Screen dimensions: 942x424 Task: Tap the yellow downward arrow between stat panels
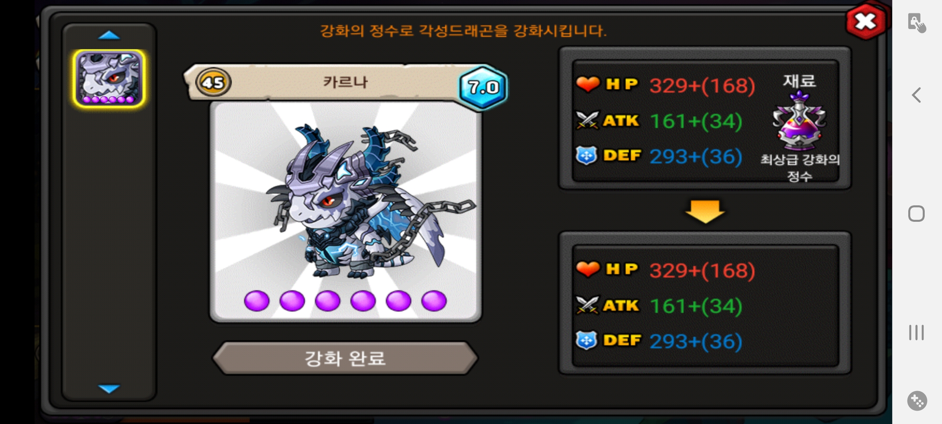[705, 211]
